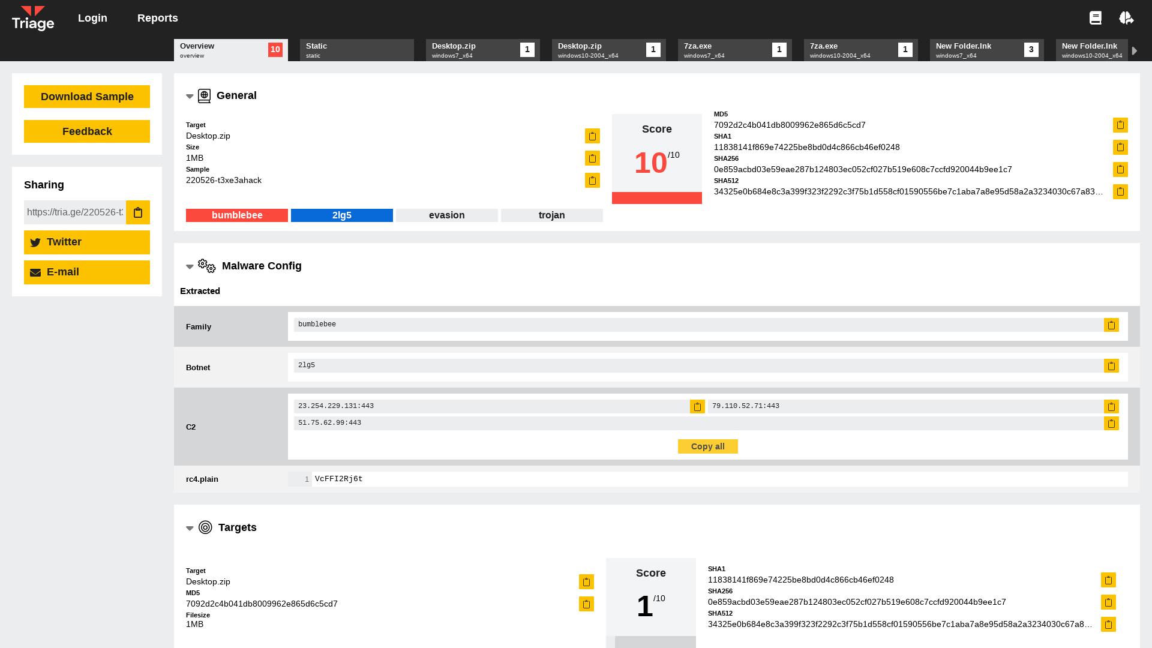Copy the SHA1 hash in General
The height and width of the screenshot is (648, 1152).
(1120, 147)
